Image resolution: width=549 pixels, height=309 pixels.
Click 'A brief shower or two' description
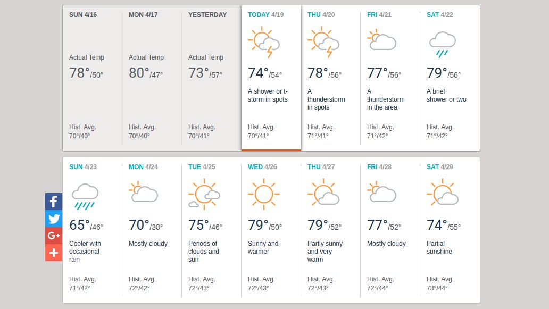pyautogui.click(x=446, y=95)
